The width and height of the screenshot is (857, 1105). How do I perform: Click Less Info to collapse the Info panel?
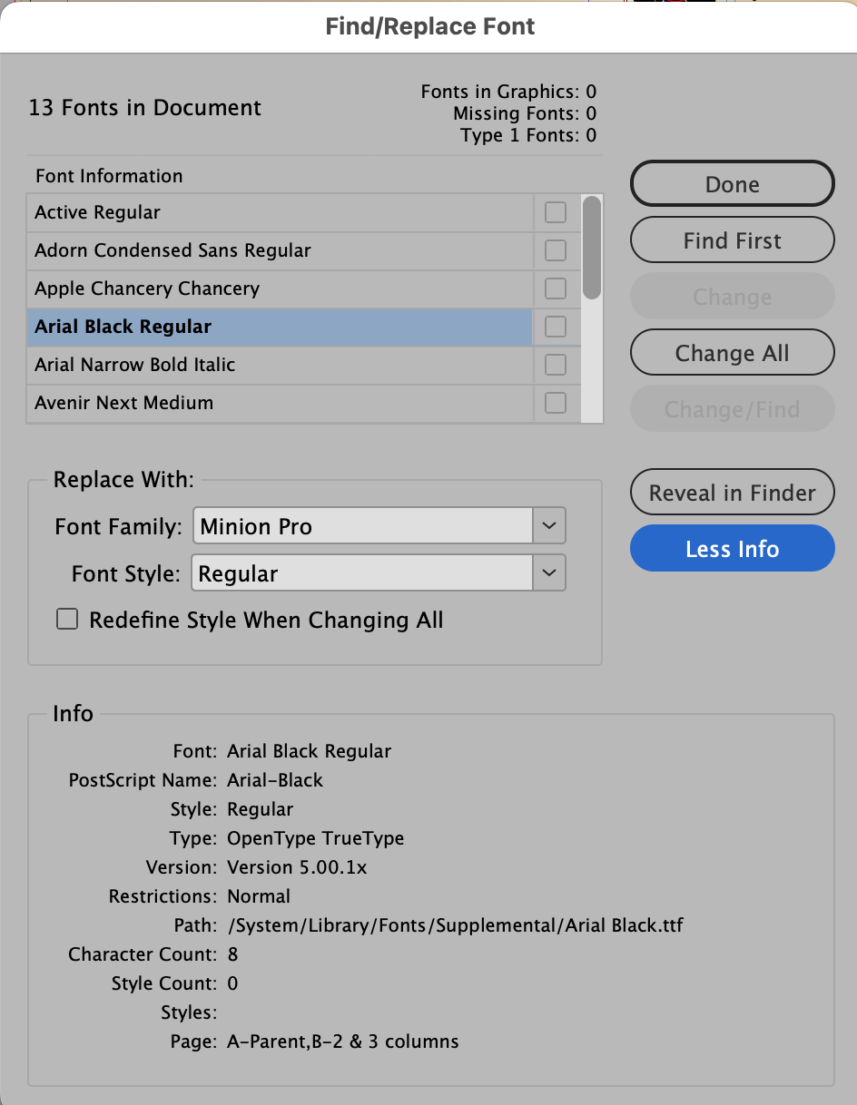[732, 548]
